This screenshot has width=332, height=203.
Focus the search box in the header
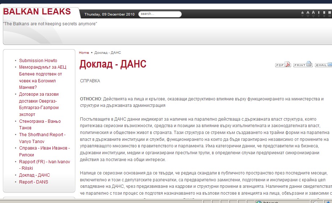(160, 14)
